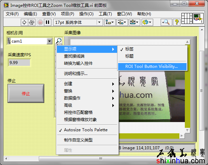This screenshot has width=208, height=165.
Task: Click the 9.99 FPS indicator field
Action: pyautogui.click(x=19, y=62)
